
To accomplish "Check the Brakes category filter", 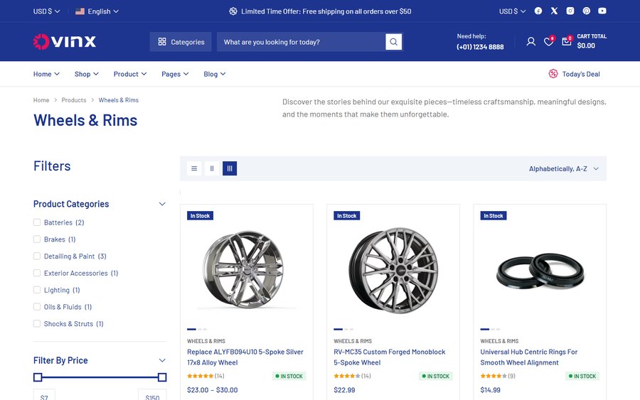I will tap(37, 239).
